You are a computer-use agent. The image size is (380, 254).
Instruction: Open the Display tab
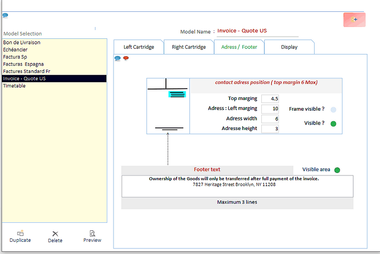click(x=289, y=47)
